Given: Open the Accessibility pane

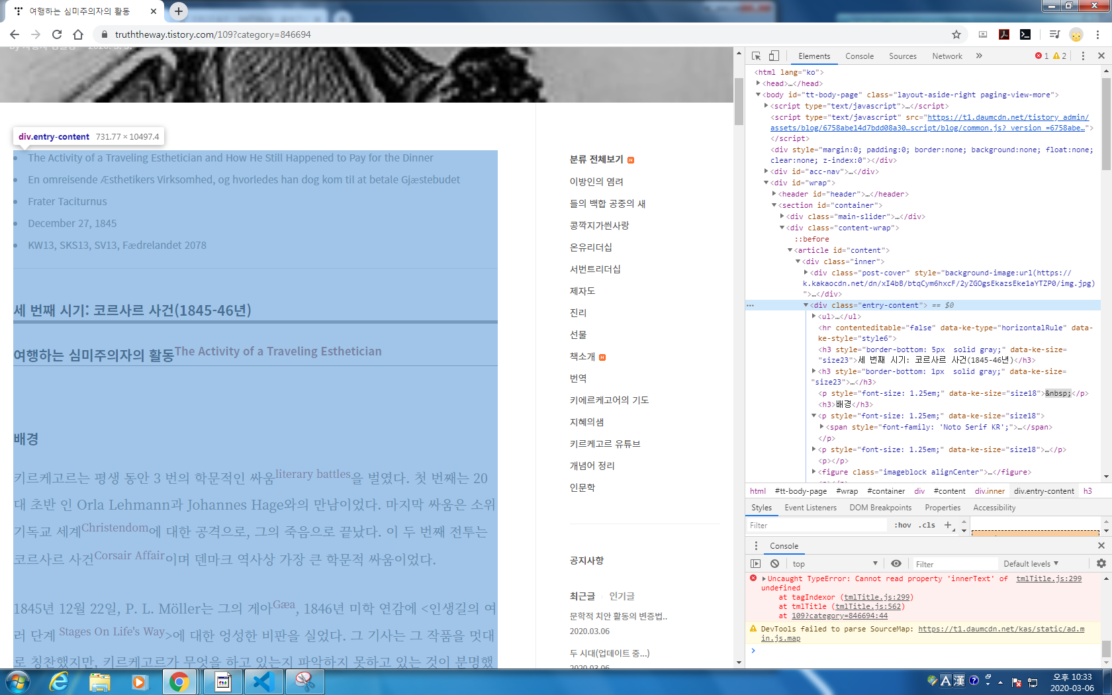Looking at the screenshot, I should [x=994, y=508].
